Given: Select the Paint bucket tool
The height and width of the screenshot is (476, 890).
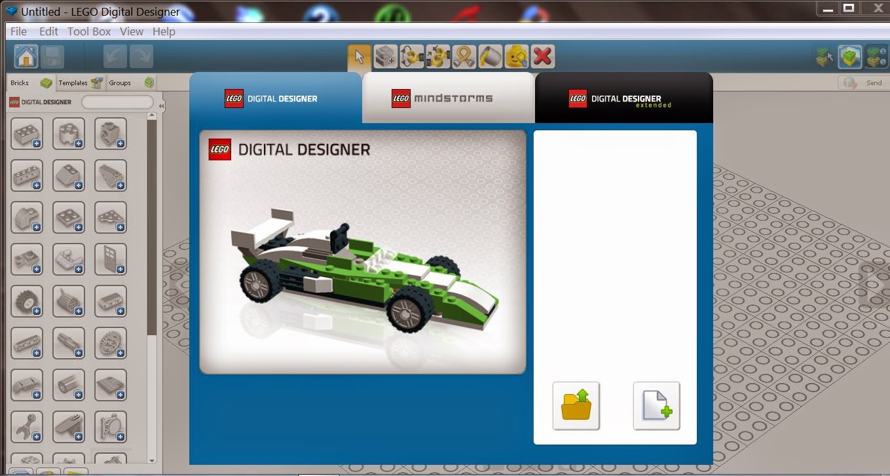Looking at the screenshot, I should [491, 57].
